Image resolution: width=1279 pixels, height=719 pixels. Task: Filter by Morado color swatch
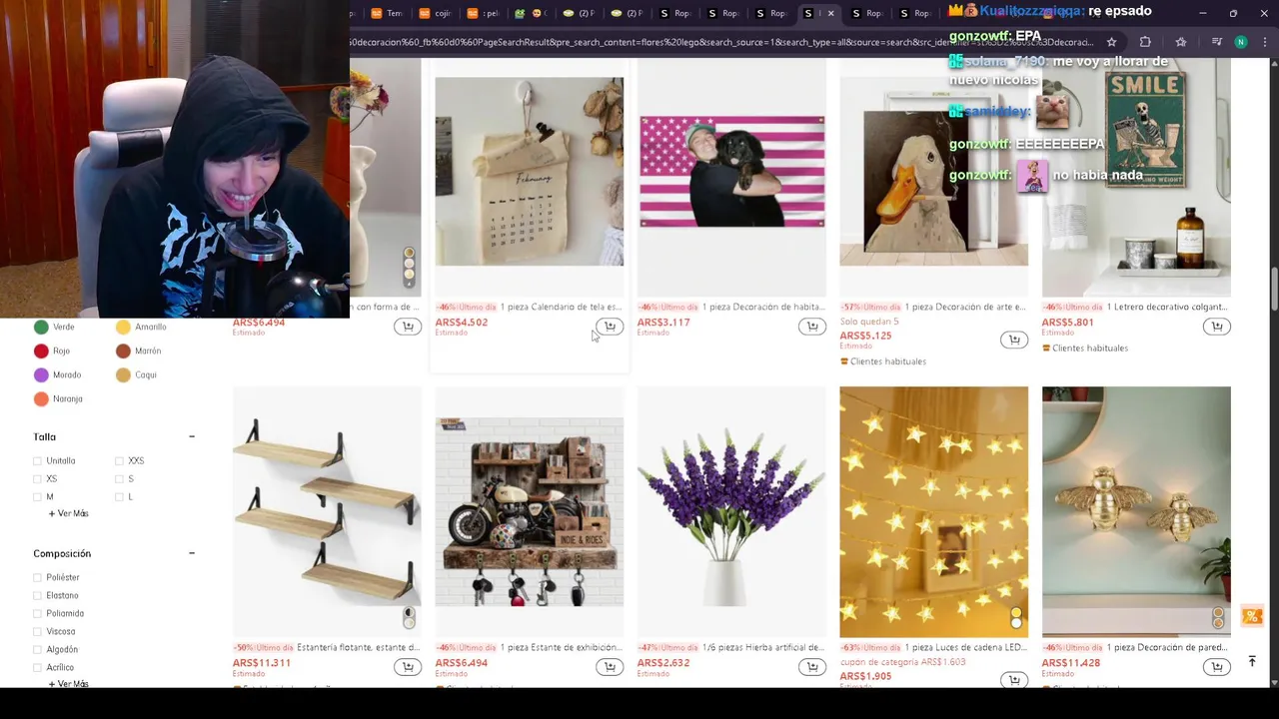click(x=41, y=374)
